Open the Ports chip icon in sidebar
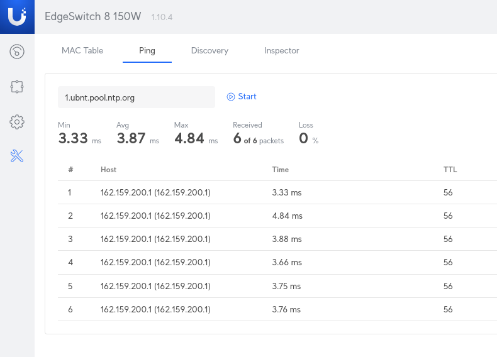 click(x=17, y=87)
